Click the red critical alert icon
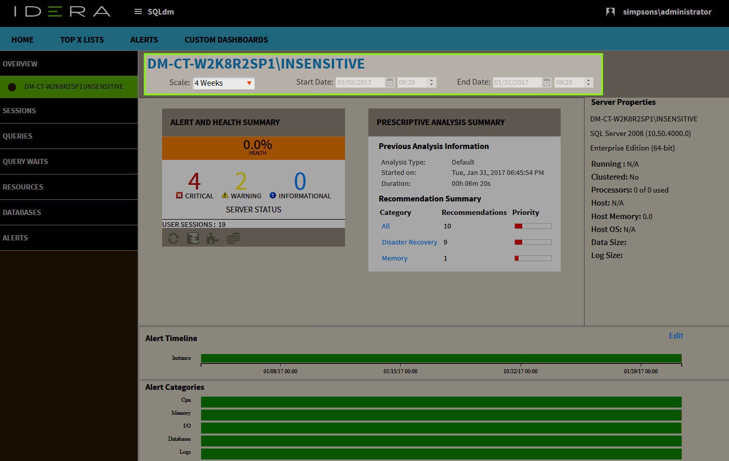Image resolution: width=729 pixels, height=461 pixels. 179,196
